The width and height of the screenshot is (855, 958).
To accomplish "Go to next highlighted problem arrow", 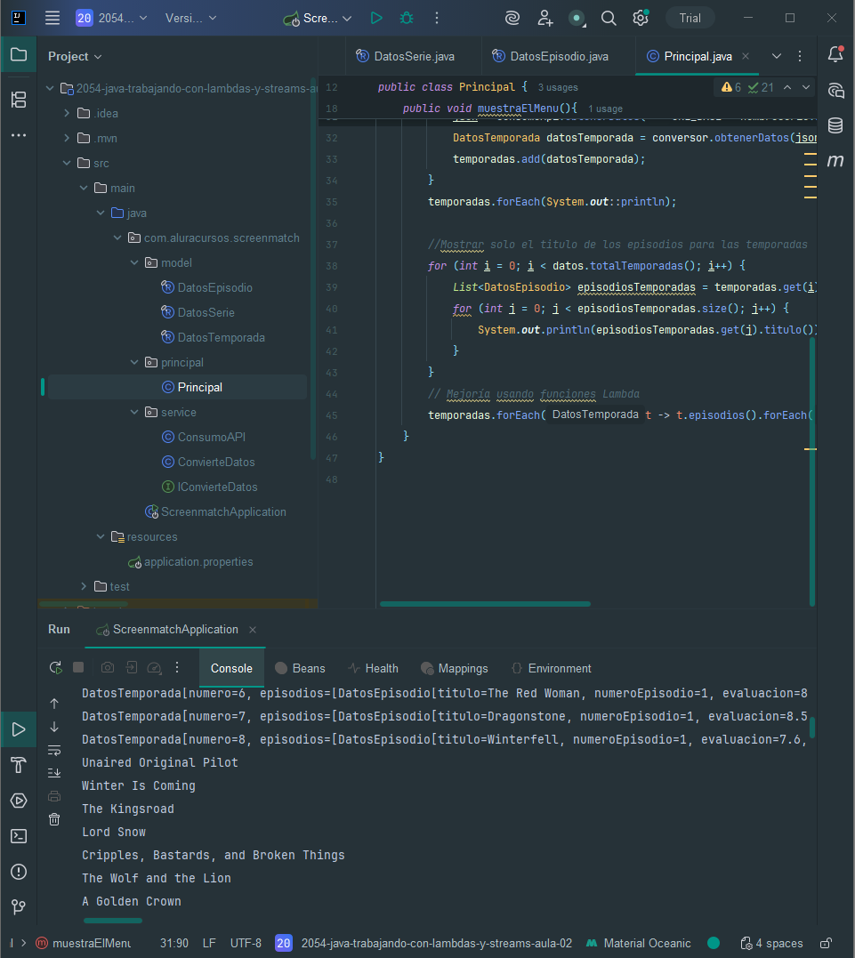I will coord(806,87).
